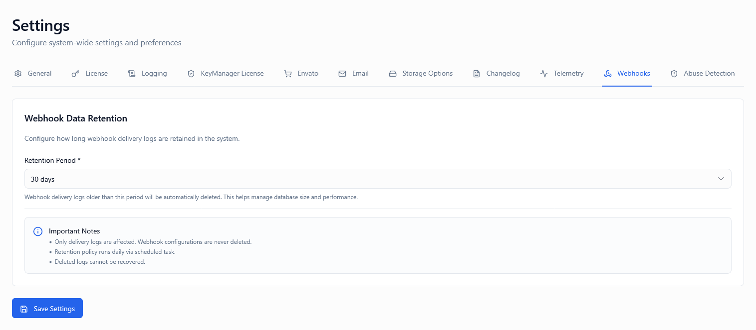Select the key icon next to License

(x=75, y=73)
